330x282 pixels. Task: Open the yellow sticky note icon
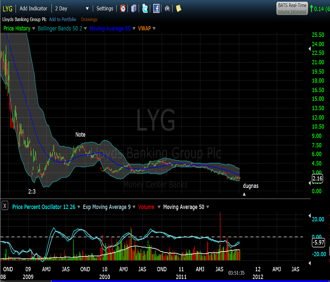coord(178,8)
